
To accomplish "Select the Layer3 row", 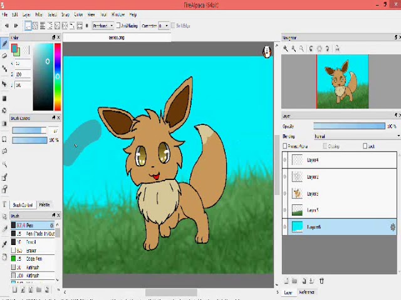I will pyautogui.click(x=339, y=194).
